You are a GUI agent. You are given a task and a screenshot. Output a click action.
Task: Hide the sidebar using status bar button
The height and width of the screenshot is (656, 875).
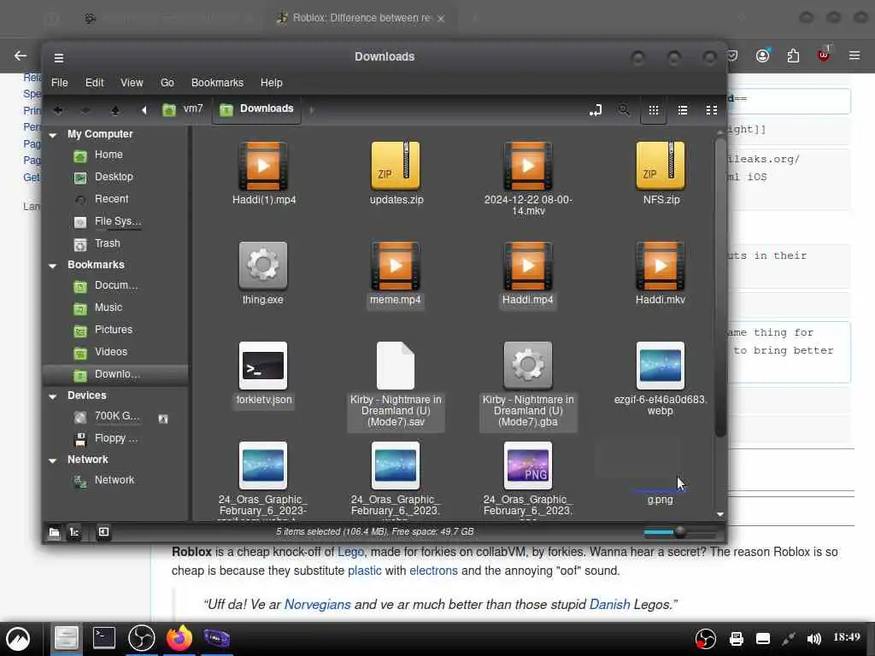click(103, 532)
